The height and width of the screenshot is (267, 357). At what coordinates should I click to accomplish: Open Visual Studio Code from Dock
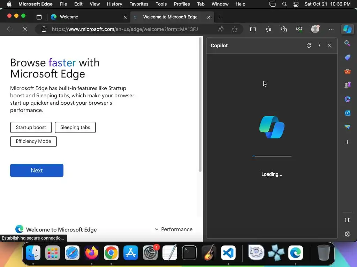228,252
